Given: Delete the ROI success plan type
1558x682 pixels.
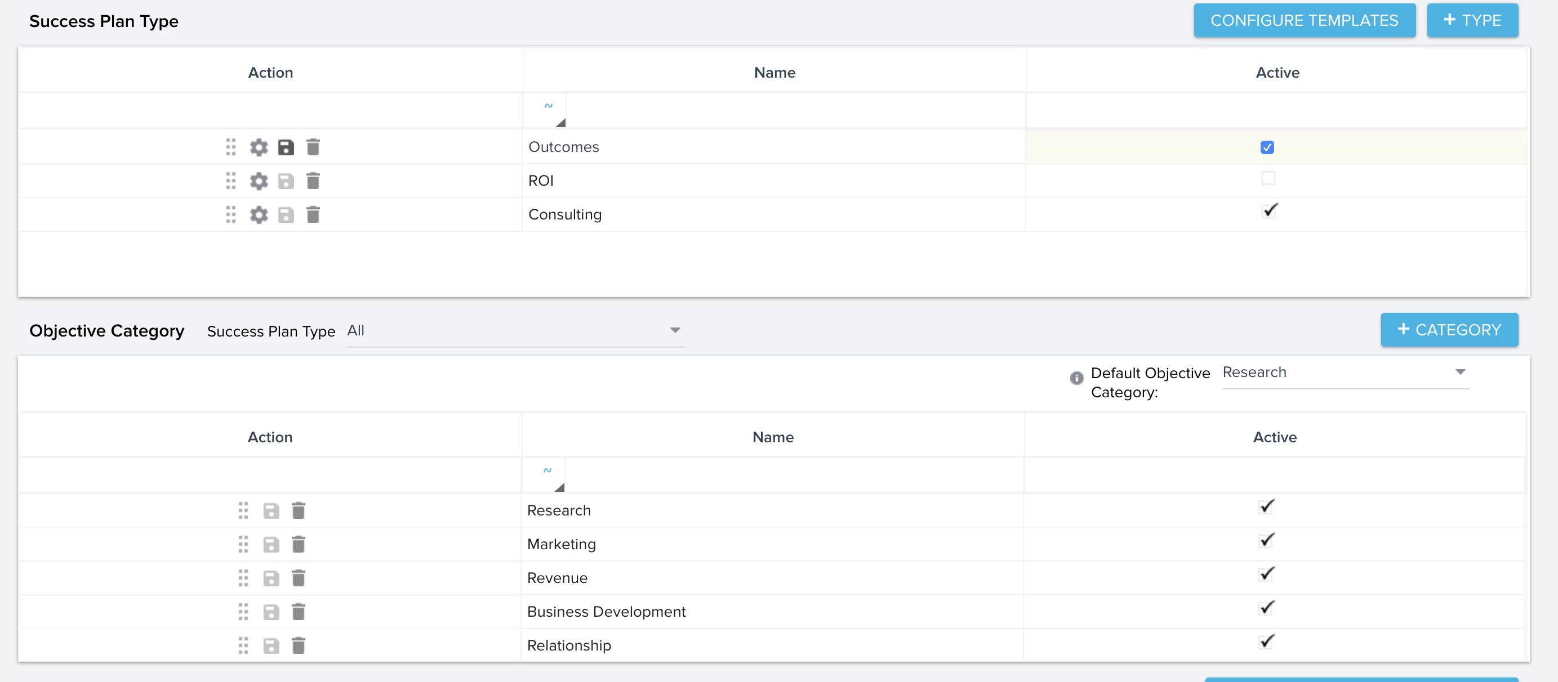Looking at the screenshot, I should pyautogui.click(x=313, y=181).
